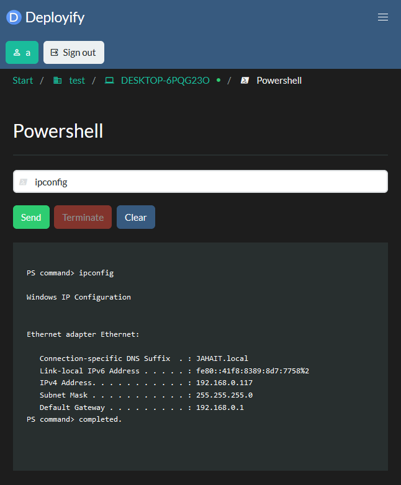Click the Powershell icon in breadcrumb

[245, 81]
